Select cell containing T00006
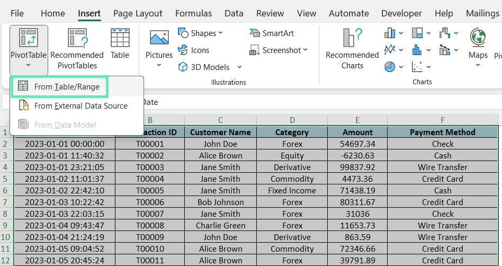The image size is (502, 266). [x=150, y=202]
